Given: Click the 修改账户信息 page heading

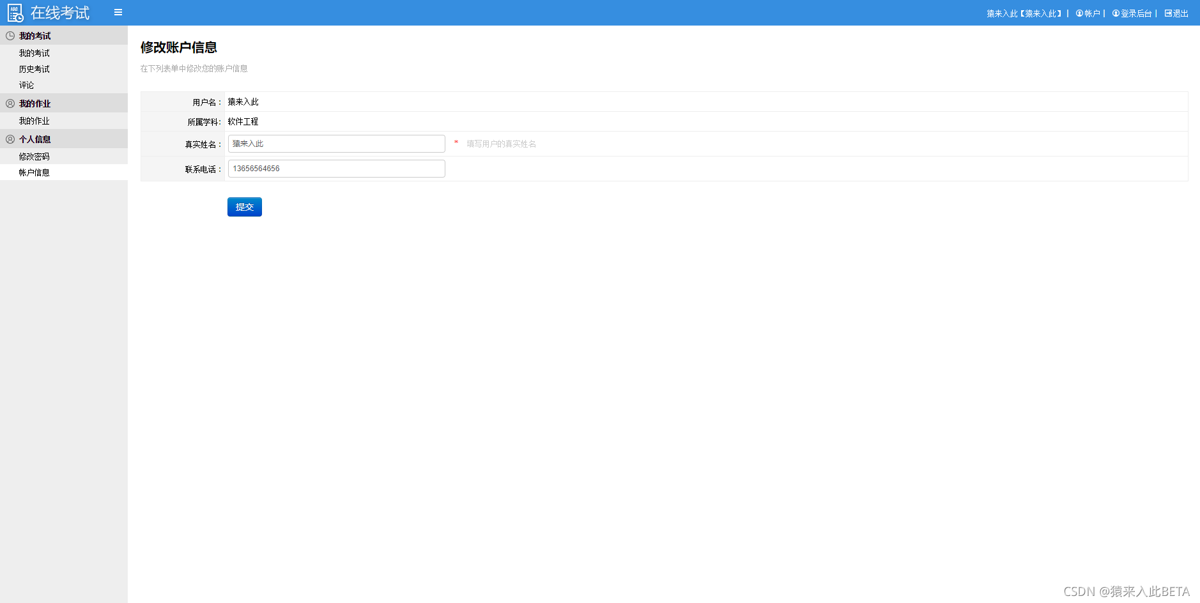Looking at the screenshot, I should click(x=179, y=47).
